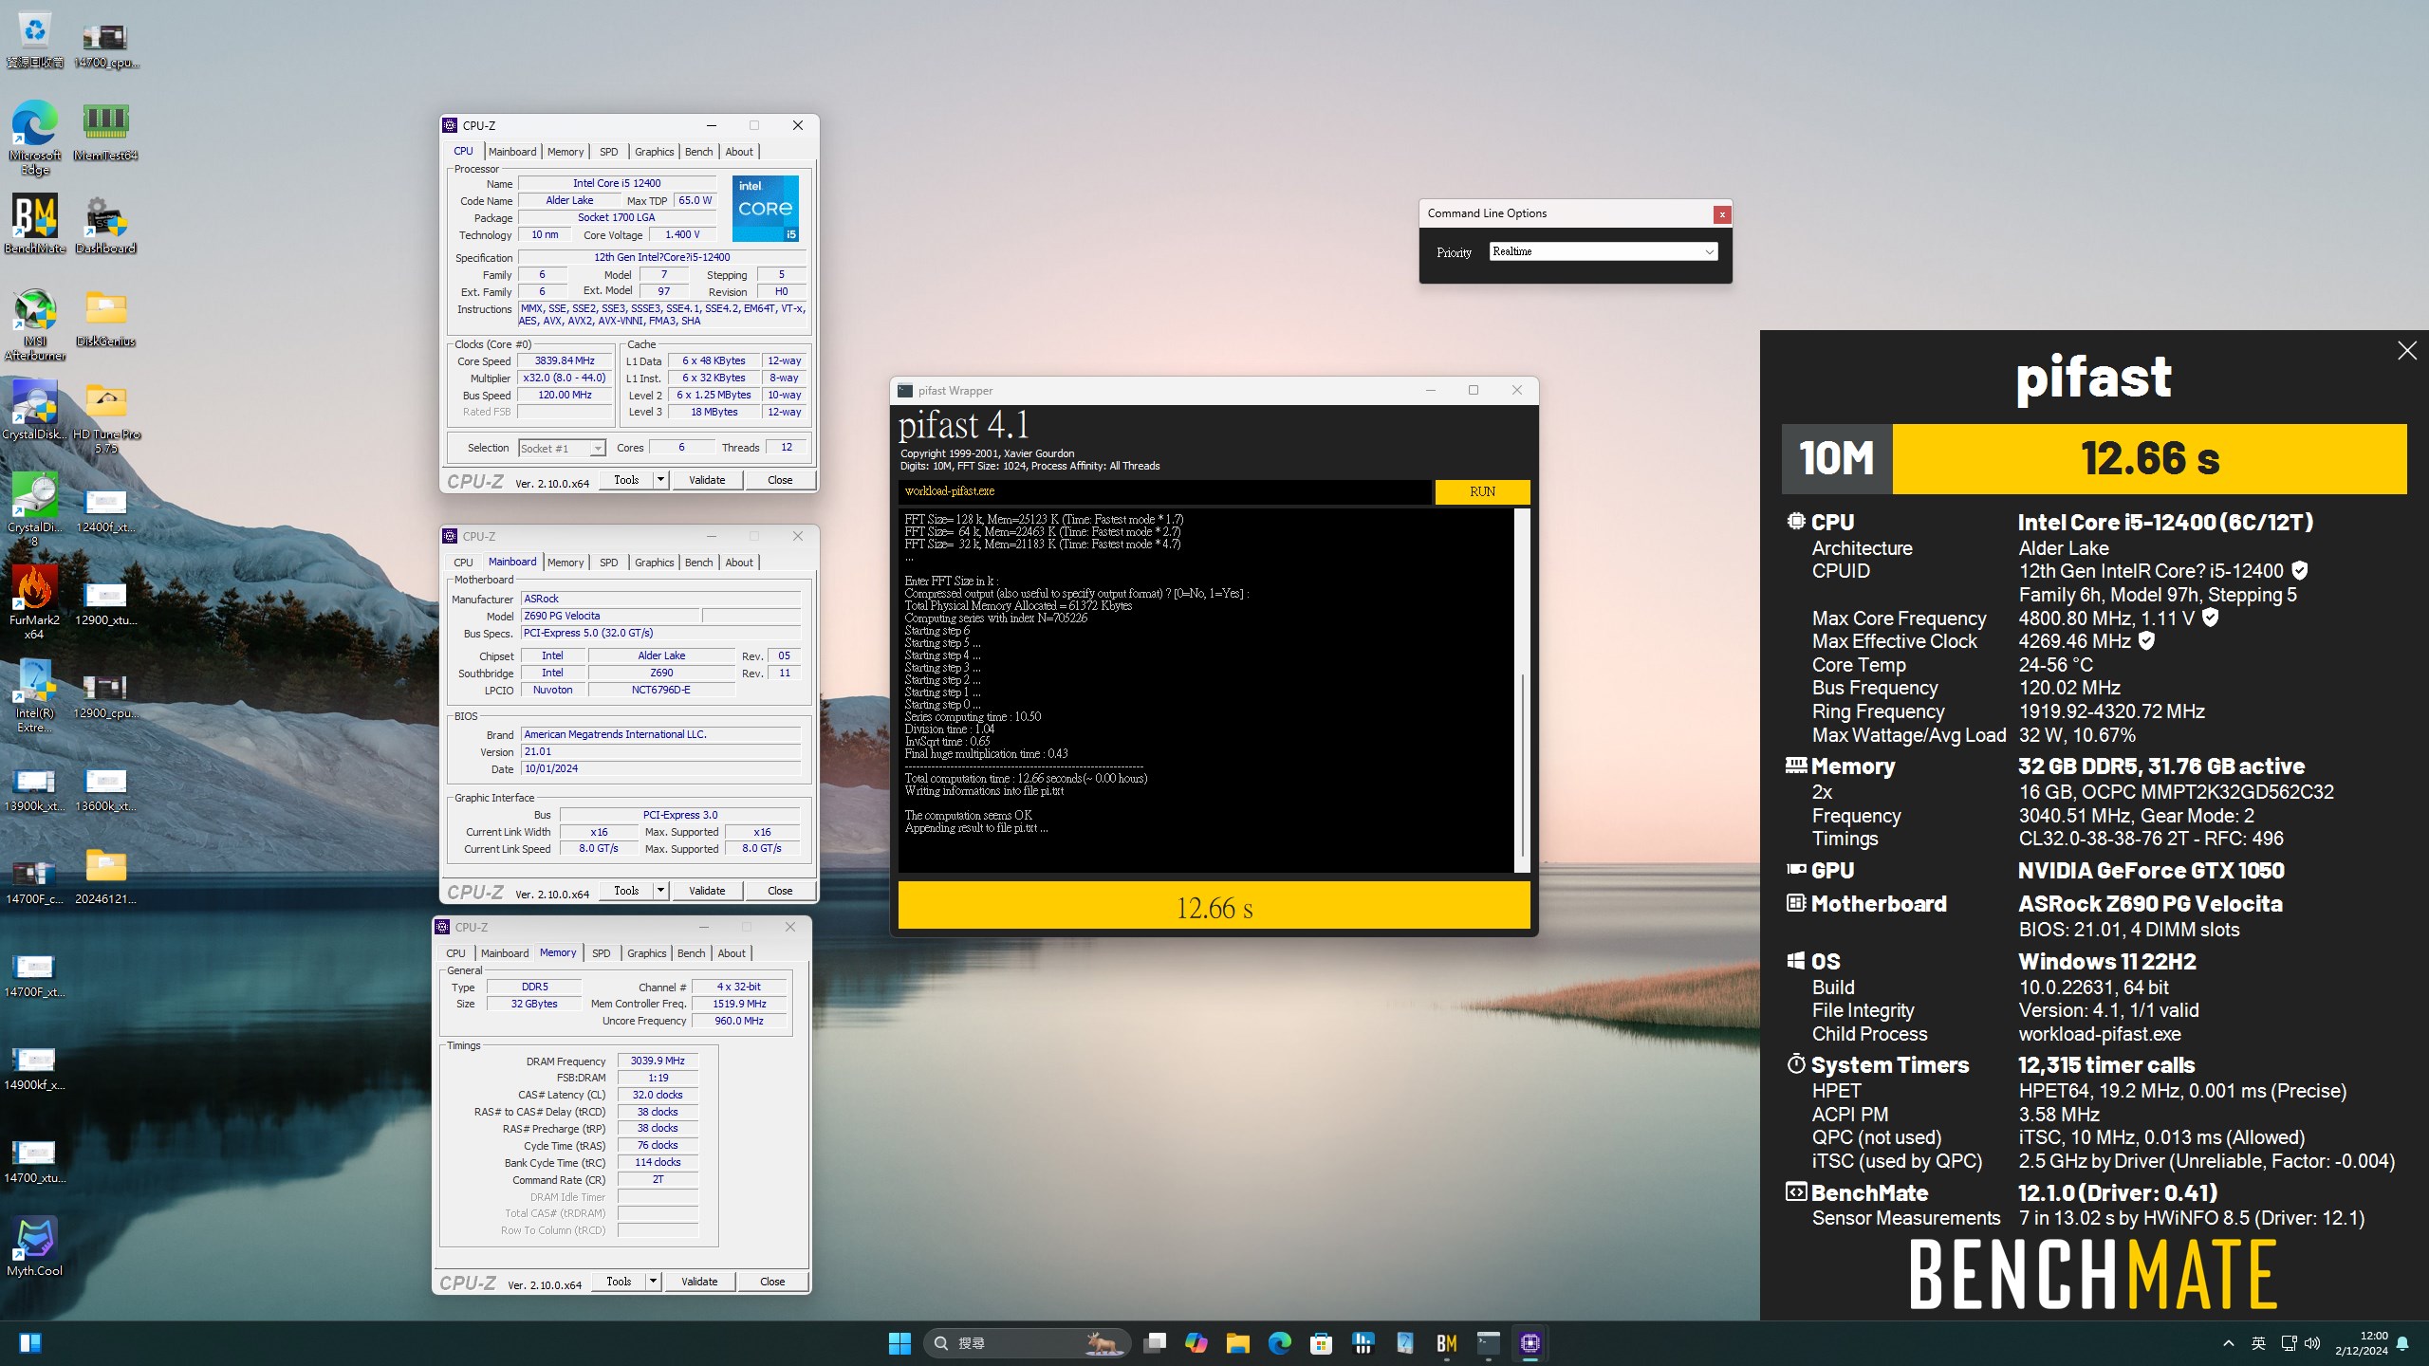Click the Windows Start button
This screenshot has height=1366, width=2429.
point(899,1342)
